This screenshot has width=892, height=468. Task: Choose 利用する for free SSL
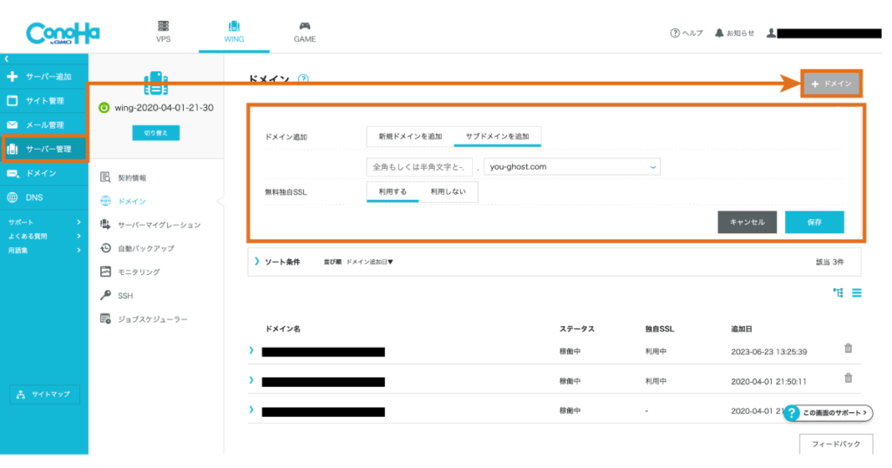(393, 191)
